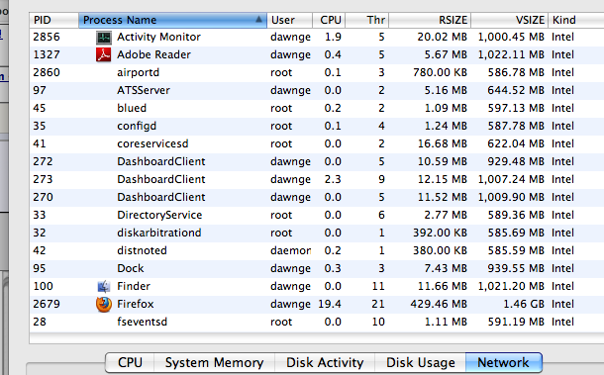Sort by RSIZE column header
Screen dimensions: 604x375
[x=430, y=20]
